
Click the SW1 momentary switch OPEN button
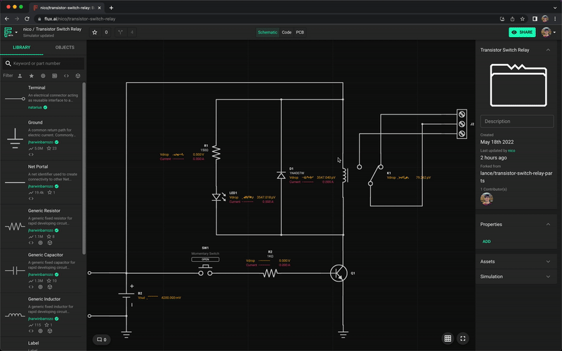[205, 259]
